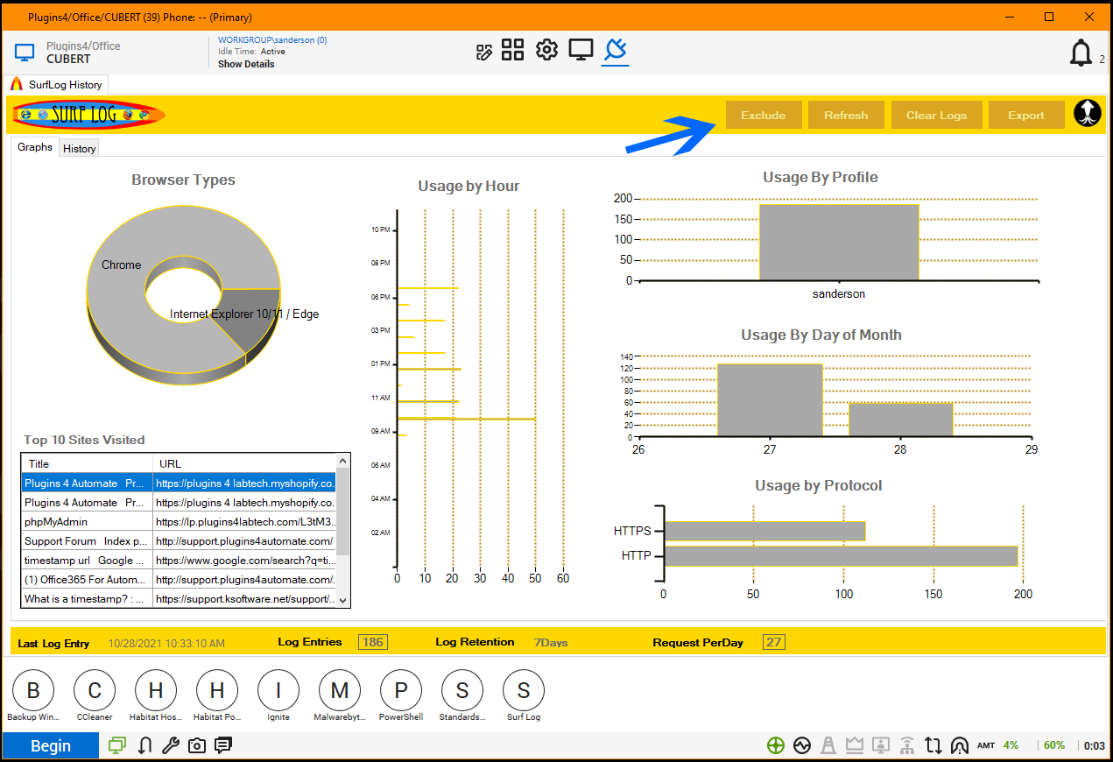Open the Show Details link
The height and width of the screenshot is (762, 1113).
pos(246,64)
